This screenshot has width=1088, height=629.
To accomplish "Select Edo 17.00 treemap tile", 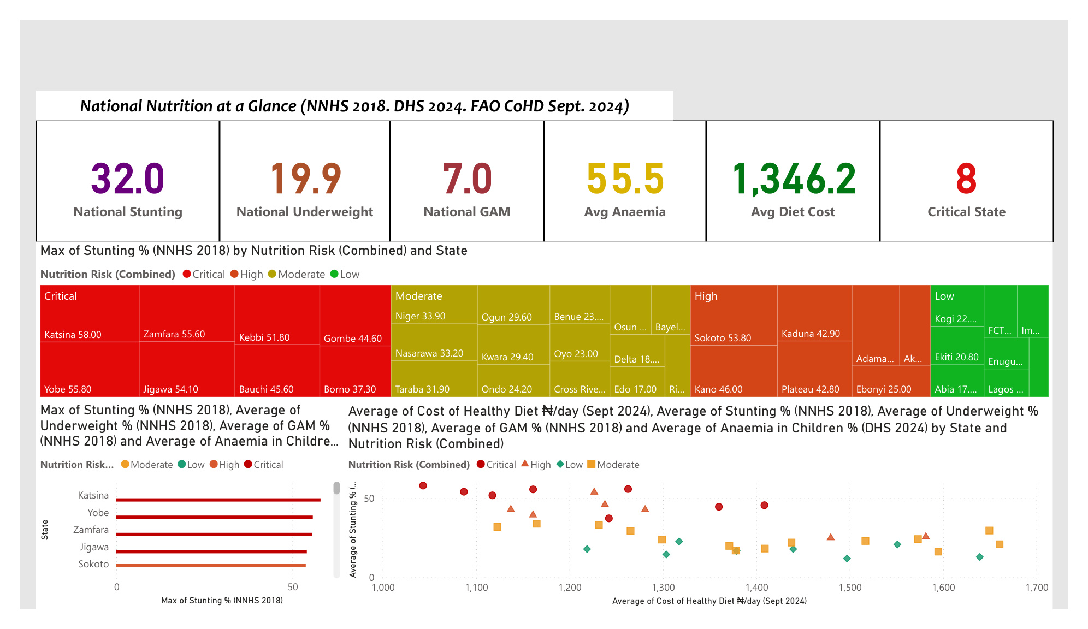I will point(637,382).
